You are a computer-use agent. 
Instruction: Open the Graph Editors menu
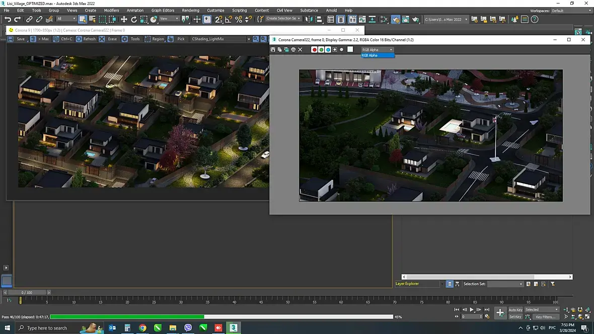click(x=163, y=10)
